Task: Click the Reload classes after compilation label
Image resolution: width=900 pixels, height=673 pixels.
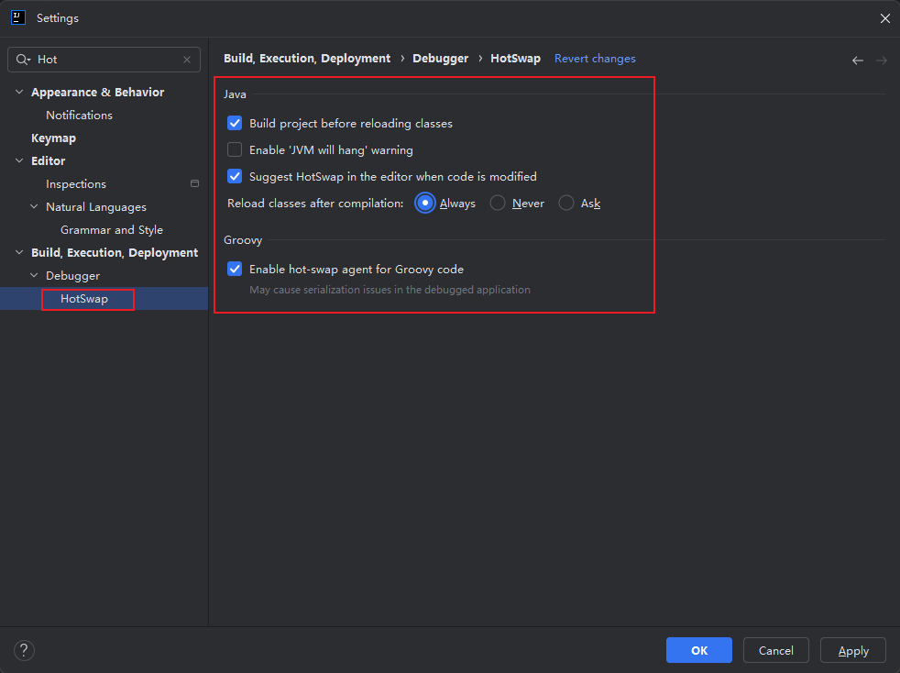Action: [x=315, y=204]
